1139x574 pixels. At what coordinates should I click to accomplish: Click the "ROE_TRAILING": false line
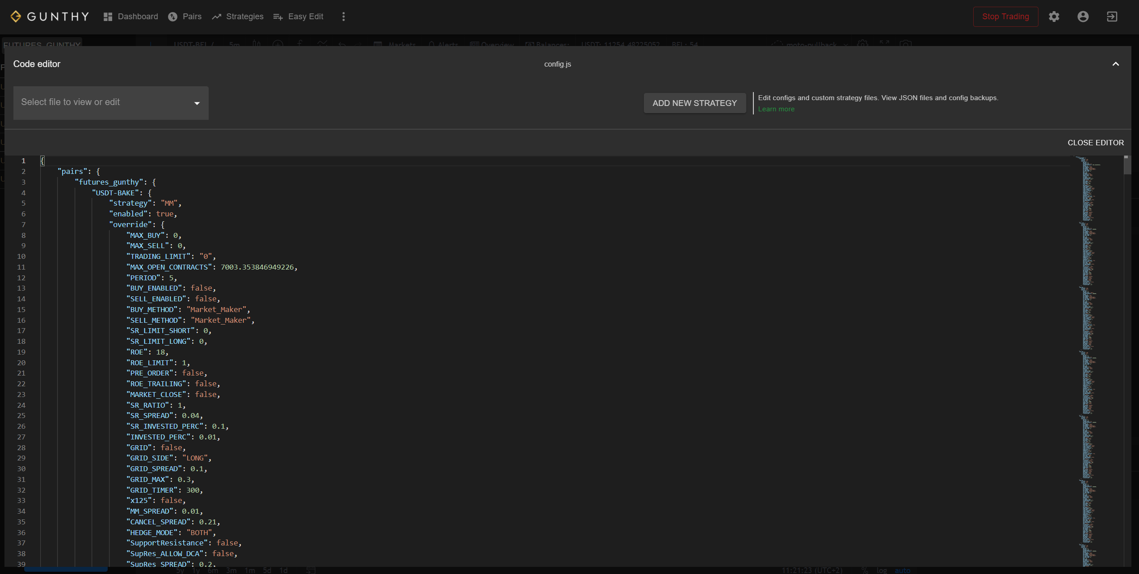(x=173, y=384)
